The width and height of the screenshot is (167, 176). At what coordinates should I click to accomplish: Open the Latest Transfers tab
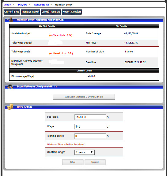(51, 12)
